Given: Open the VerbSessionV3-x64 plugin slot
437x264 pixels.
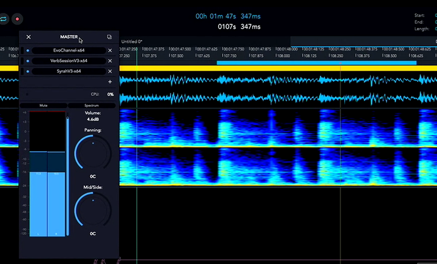Looking at the screenshot, I should [69, 61].
